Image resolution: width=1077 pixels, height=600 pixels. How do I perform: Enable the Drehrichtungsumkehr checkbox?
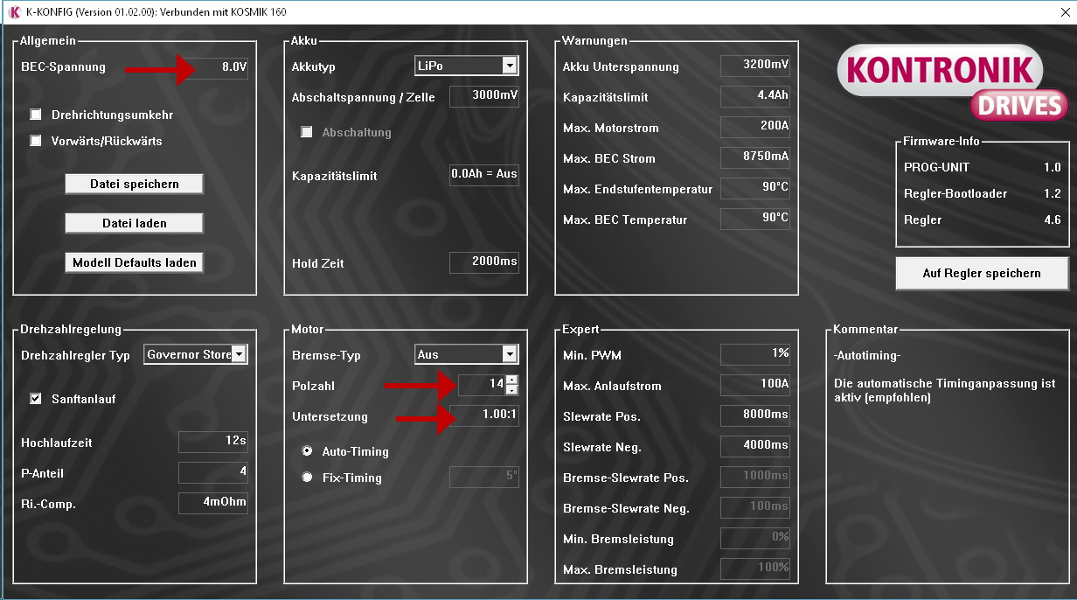pyautogui.click(x=36, y=115)
